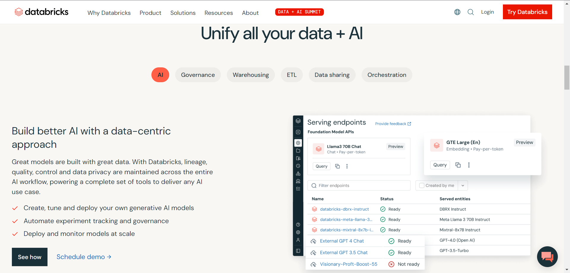Viewport: 570px width, 273px height.
Task: Click the Databricks stack icon atop the mock sidebar
Action: (298, 121)
